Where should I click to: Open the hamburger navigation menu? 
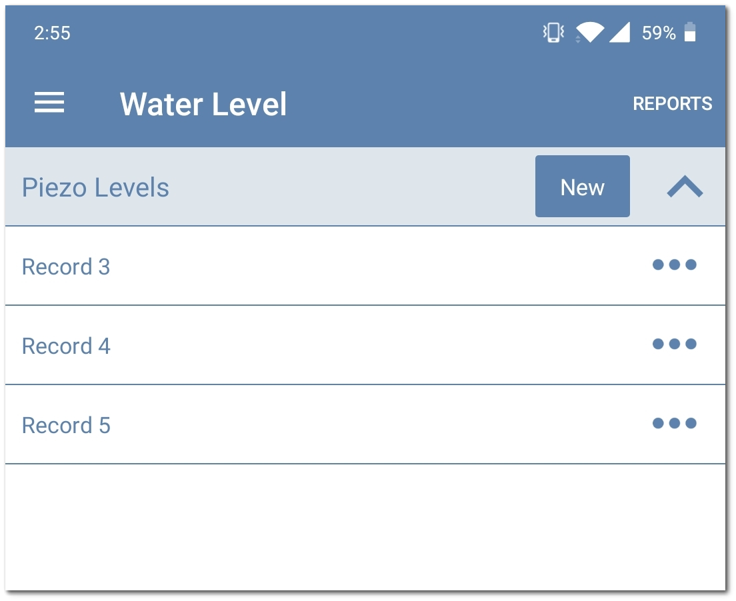(x=49, y=103)
